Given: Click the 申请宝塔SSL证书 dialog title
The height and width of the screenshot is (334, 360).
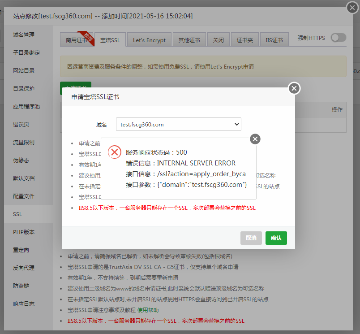Looking at the screenshot, I should [x=95, y=97].
